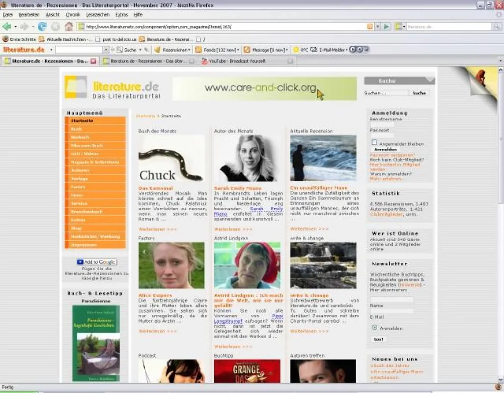
Task: Open the Datei menu
Action: (x=8, y=15)
